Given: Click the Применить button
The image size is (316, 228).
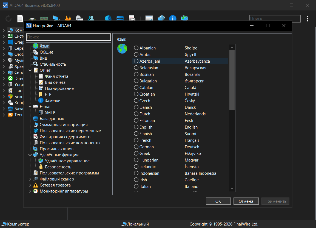Looking at the screenshot, I should (x=275, y=201).
